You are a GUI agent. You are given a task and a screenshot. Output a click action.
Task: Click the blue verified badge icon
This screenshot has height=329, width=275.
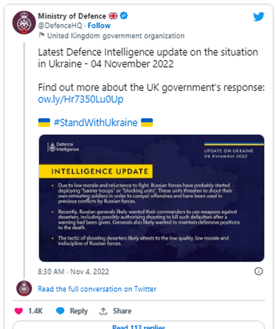[x=124, y=16]
